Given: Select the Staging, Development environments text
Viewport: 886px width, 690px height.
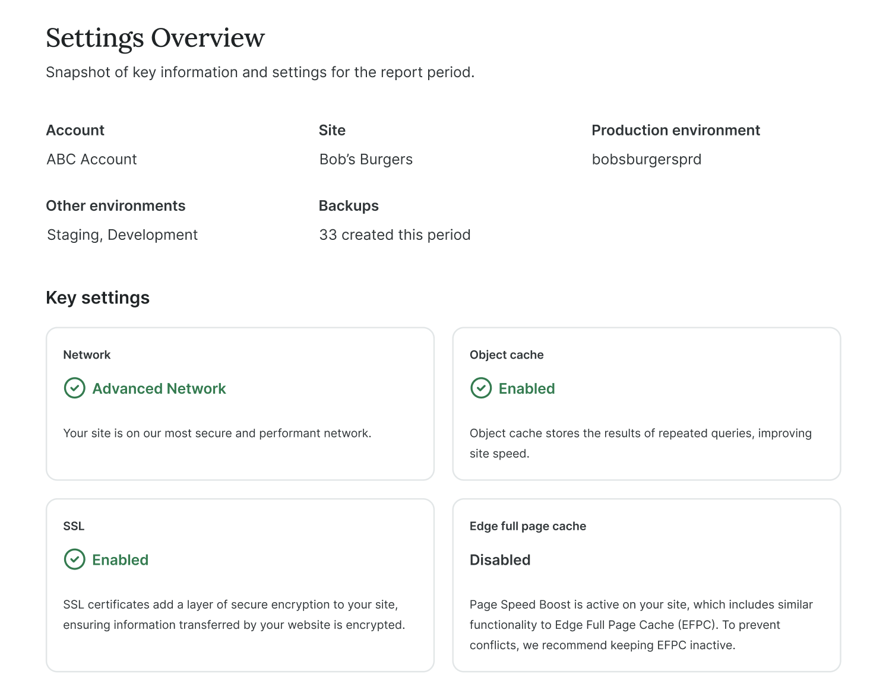Looking at the screenshot, I should 122,235.
